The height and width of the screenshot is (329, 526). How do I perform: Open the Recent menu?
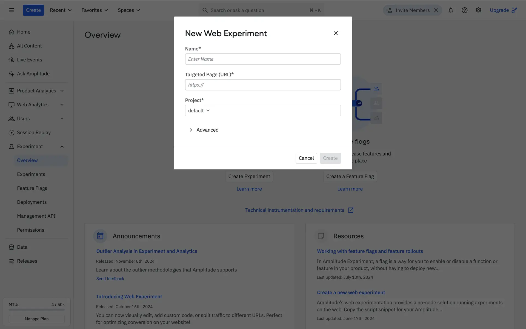click(61, 10)
